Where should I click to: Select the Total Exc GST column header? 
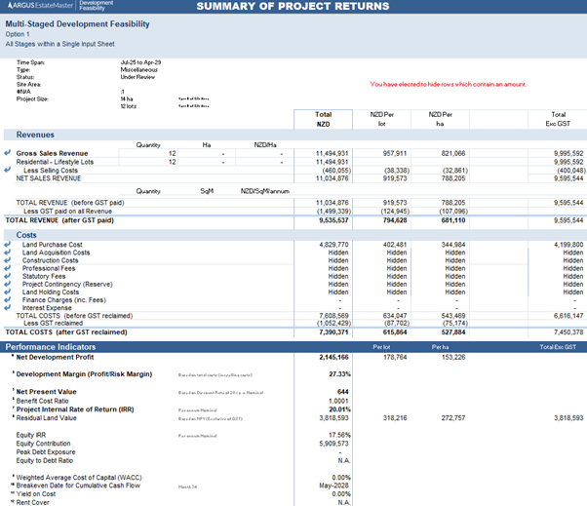pos(558,119)
